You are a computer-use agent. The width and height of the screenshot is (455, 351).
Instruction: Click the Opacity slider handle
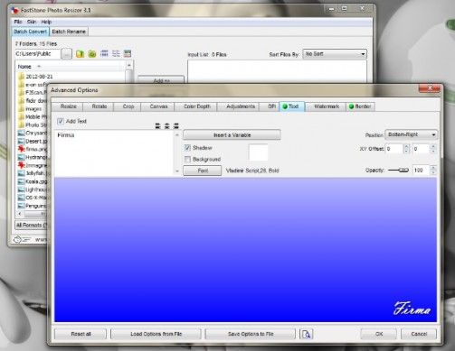(403, 171)
